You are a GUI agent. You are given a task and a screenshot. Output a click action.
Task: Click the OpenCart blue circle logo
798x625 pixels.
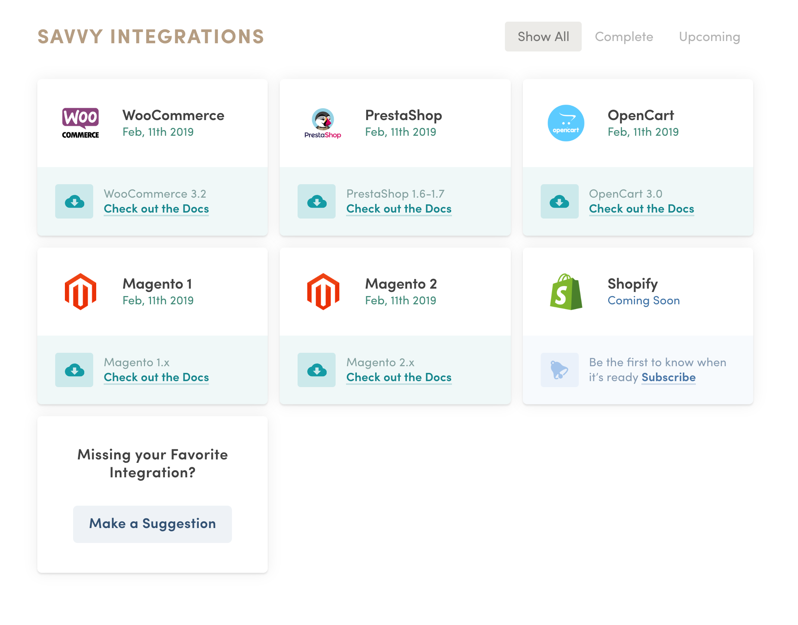(566, 123)
